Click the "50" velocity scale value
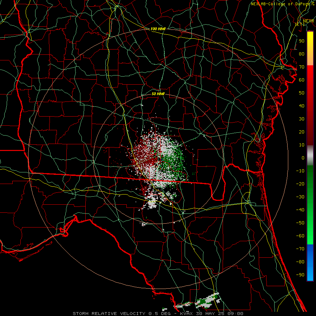 click(302, 93)
